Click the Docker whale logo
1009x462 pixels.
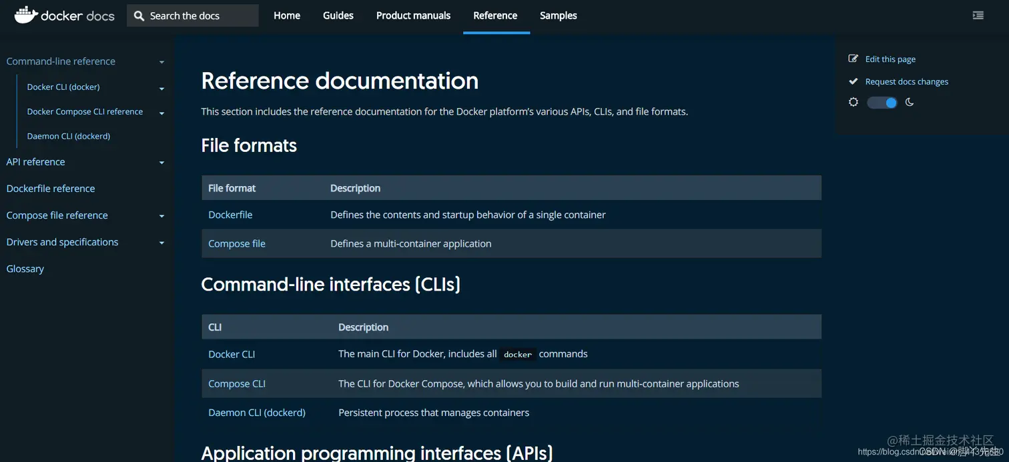(x=25, y=15)
